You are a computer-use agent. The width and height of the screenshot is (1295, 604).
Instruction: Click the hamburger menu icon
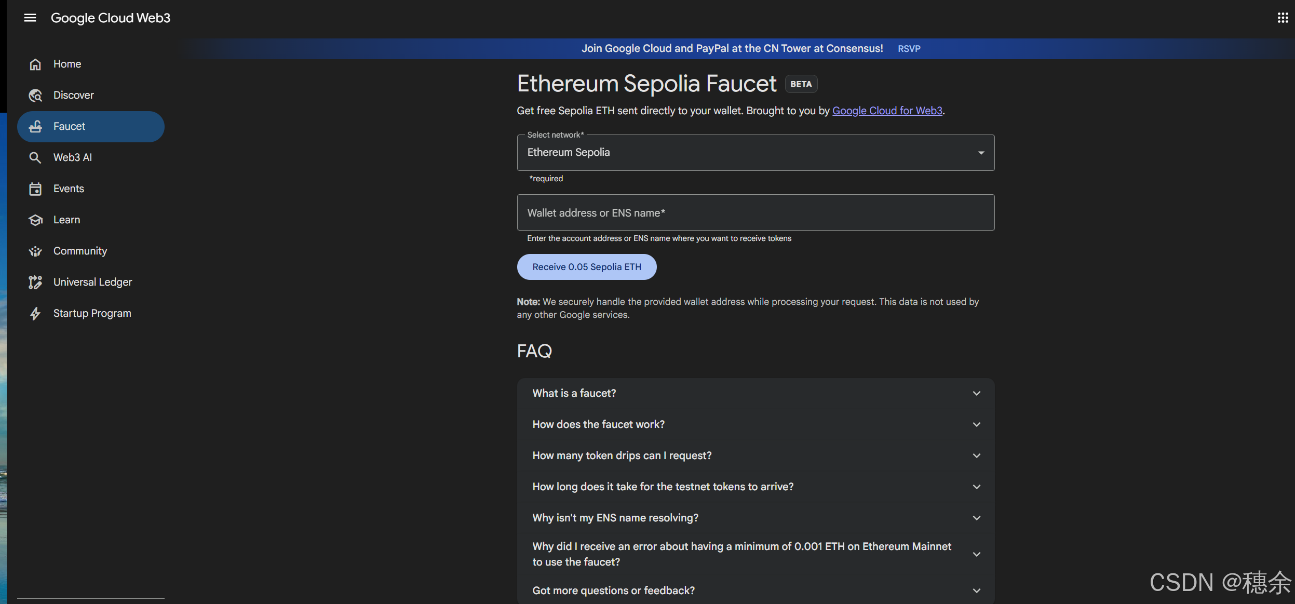tap(30, 18)
